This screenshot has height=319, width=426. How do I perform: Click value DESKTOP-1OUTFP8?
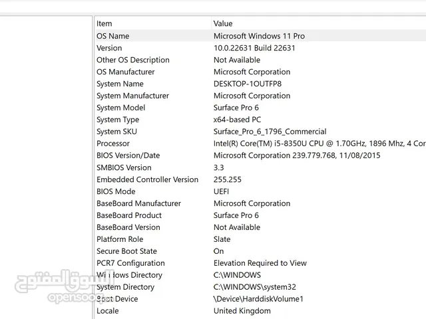tap(248, 84)
